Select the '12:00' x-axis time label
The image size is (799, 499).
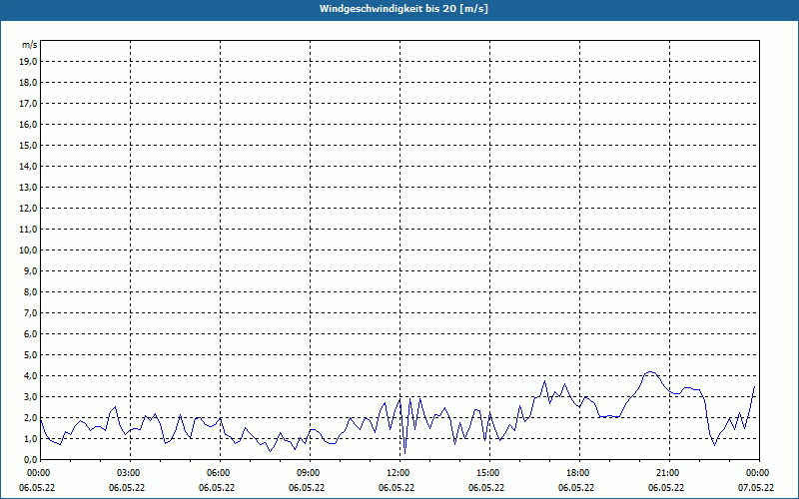pyautogui.click(x=397, y=473)
